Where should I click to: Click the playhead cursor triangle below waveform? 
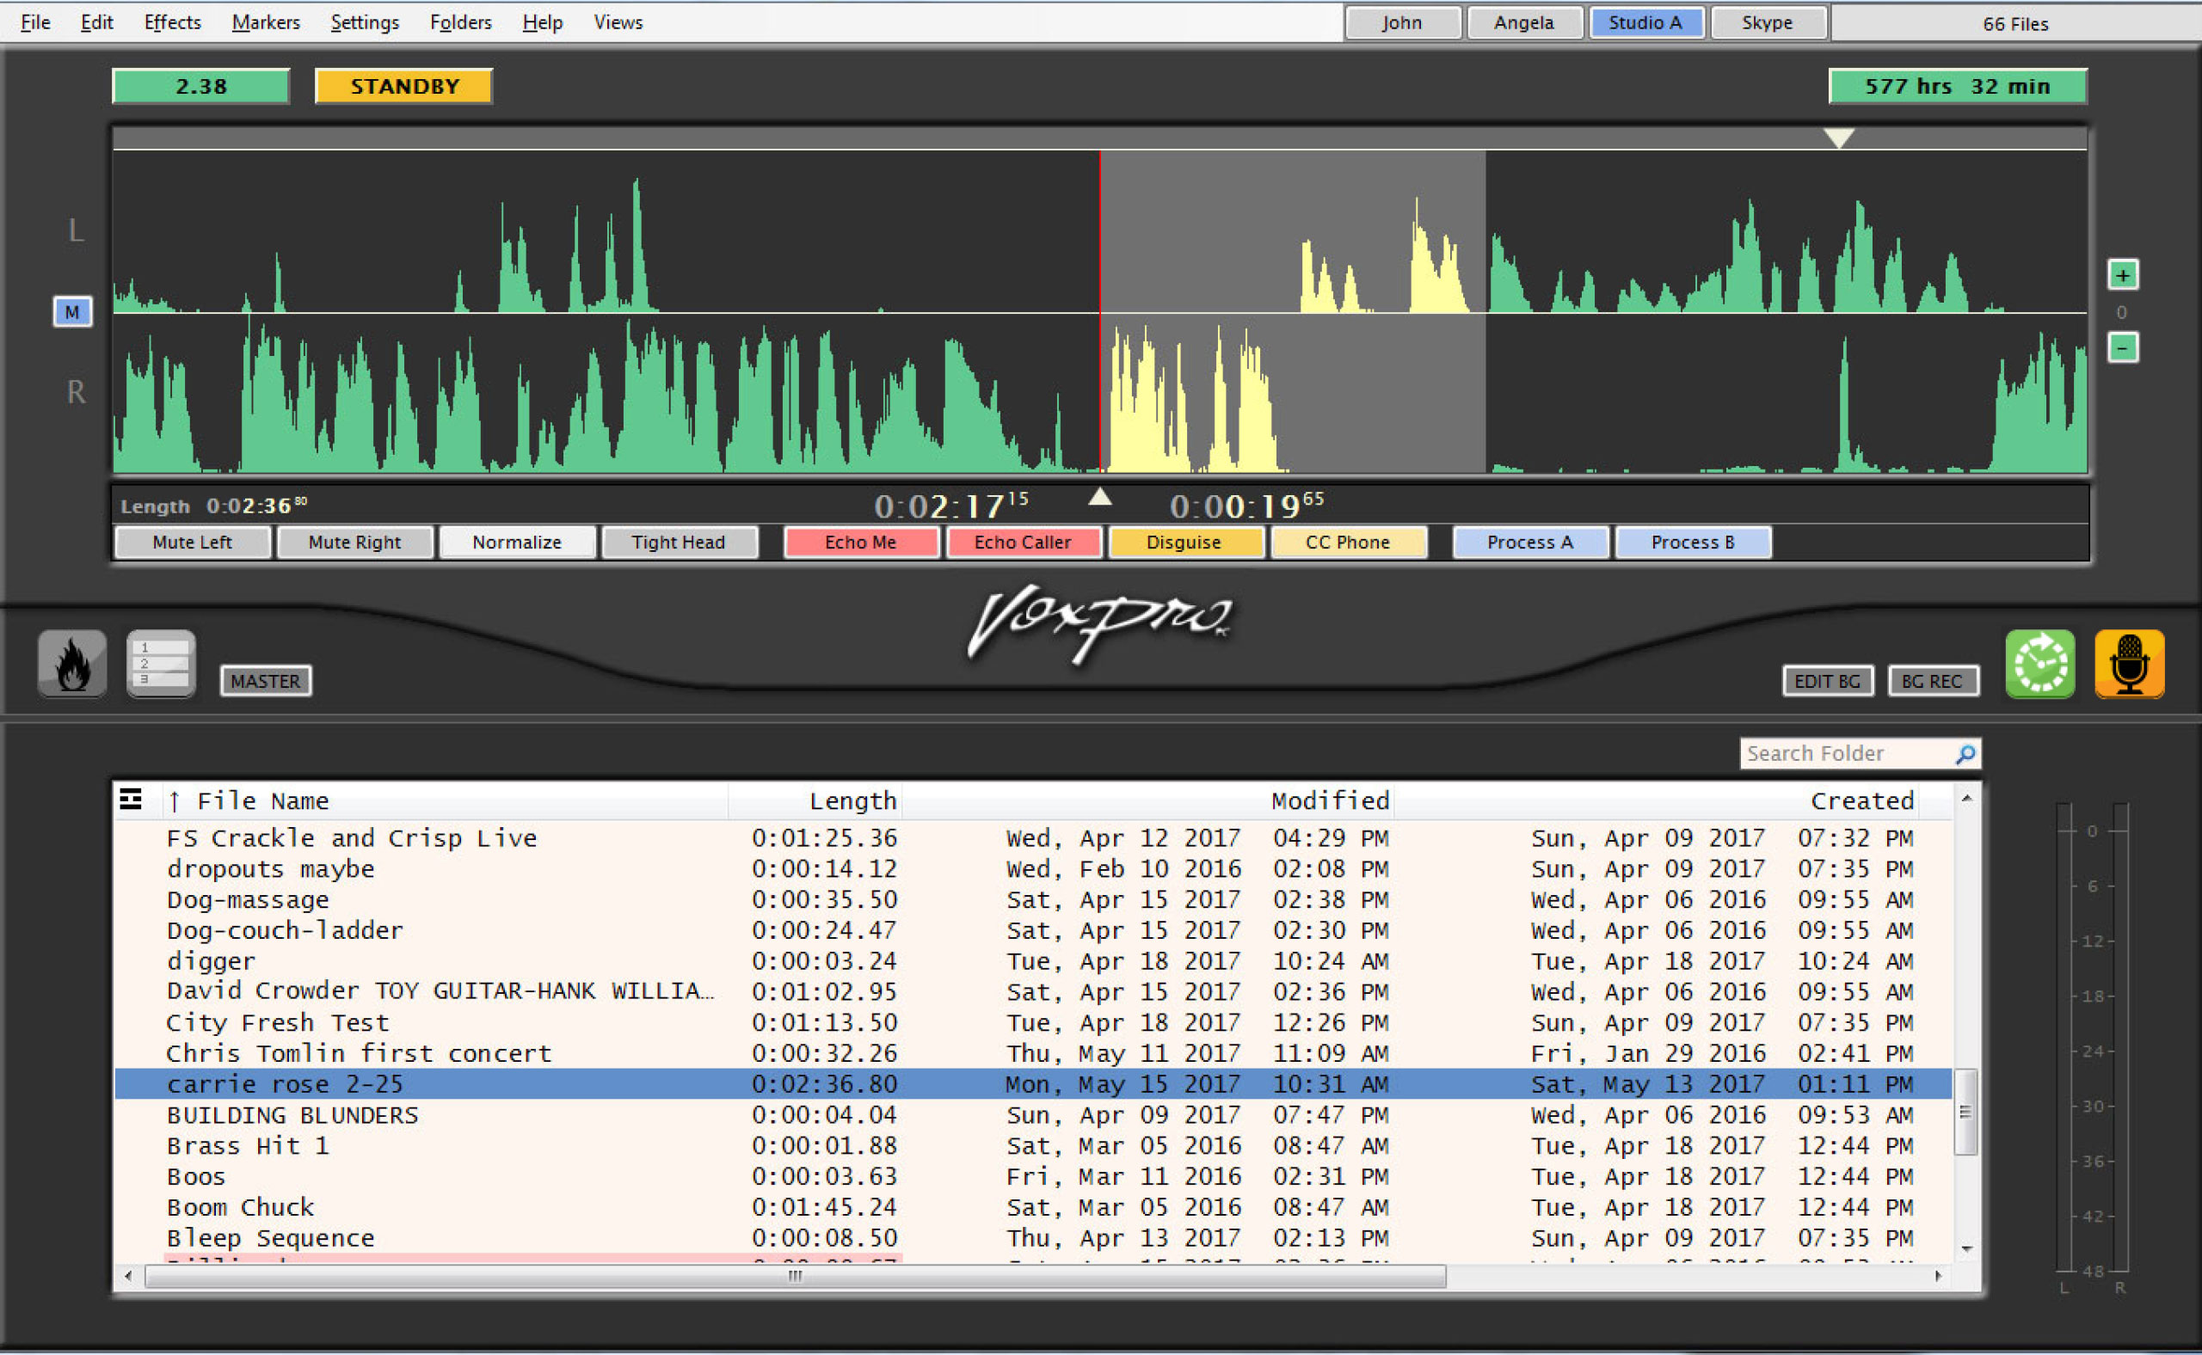coord(1100,496)
